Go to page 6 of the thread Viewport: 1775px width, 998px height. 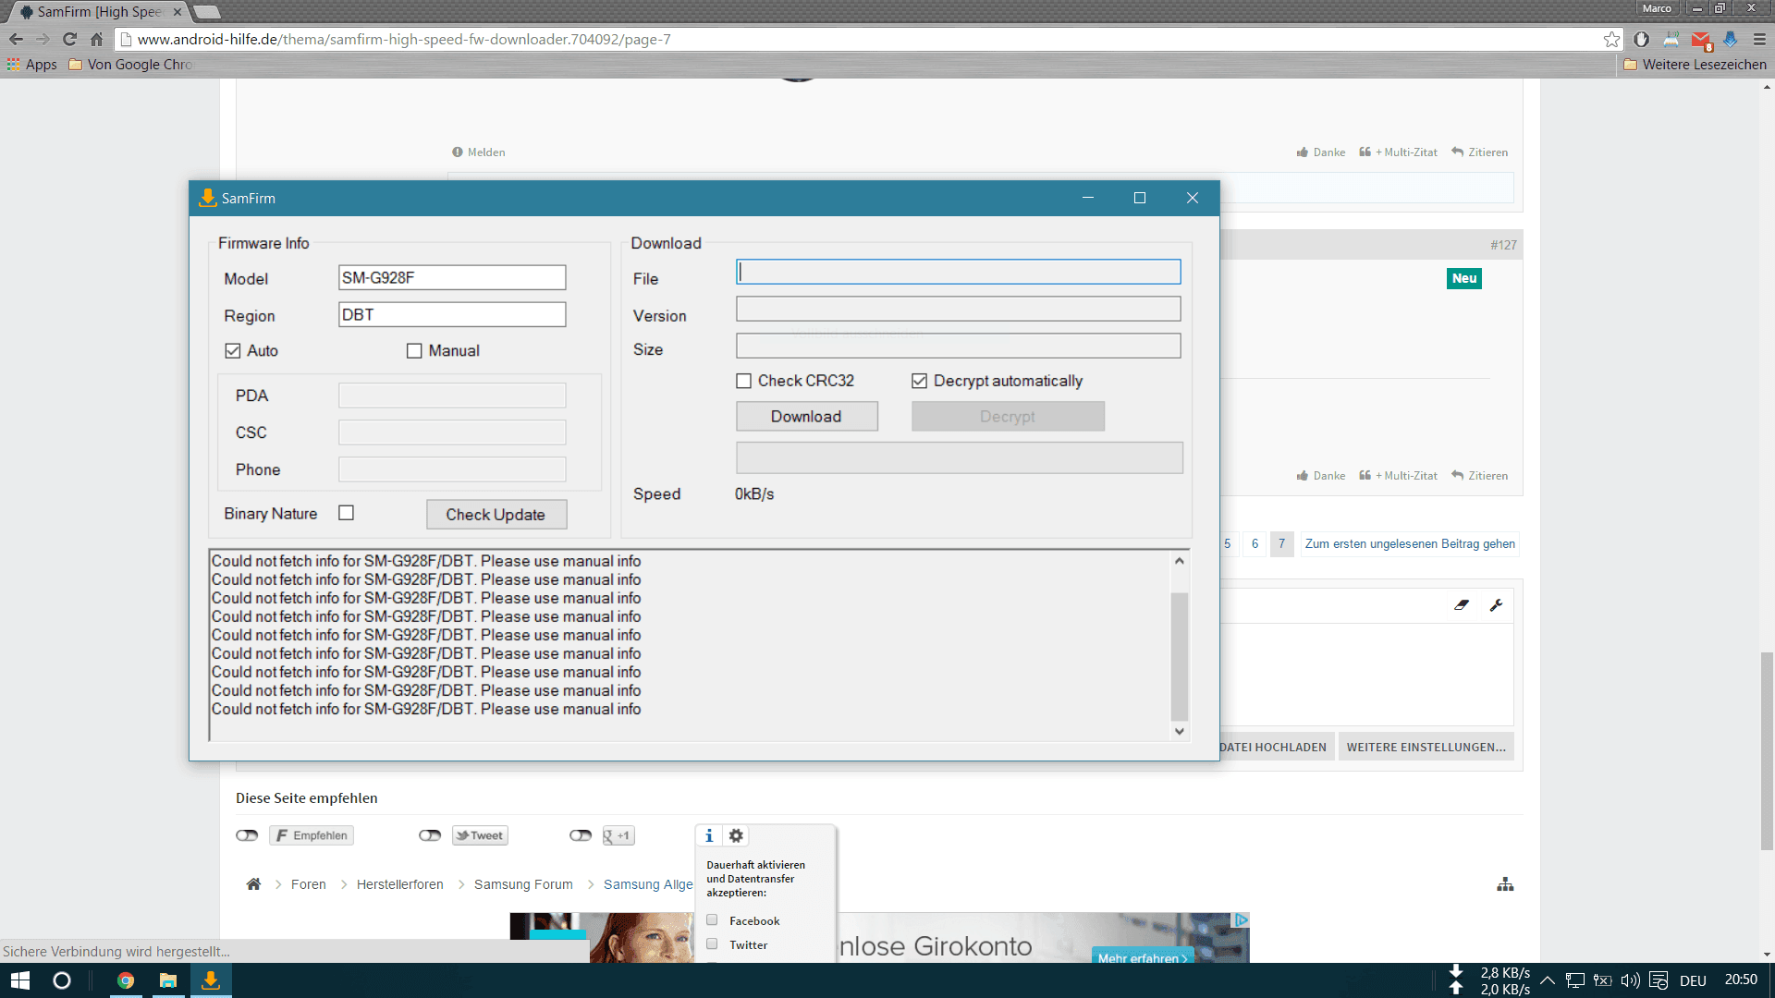(x=1255, y=544)
